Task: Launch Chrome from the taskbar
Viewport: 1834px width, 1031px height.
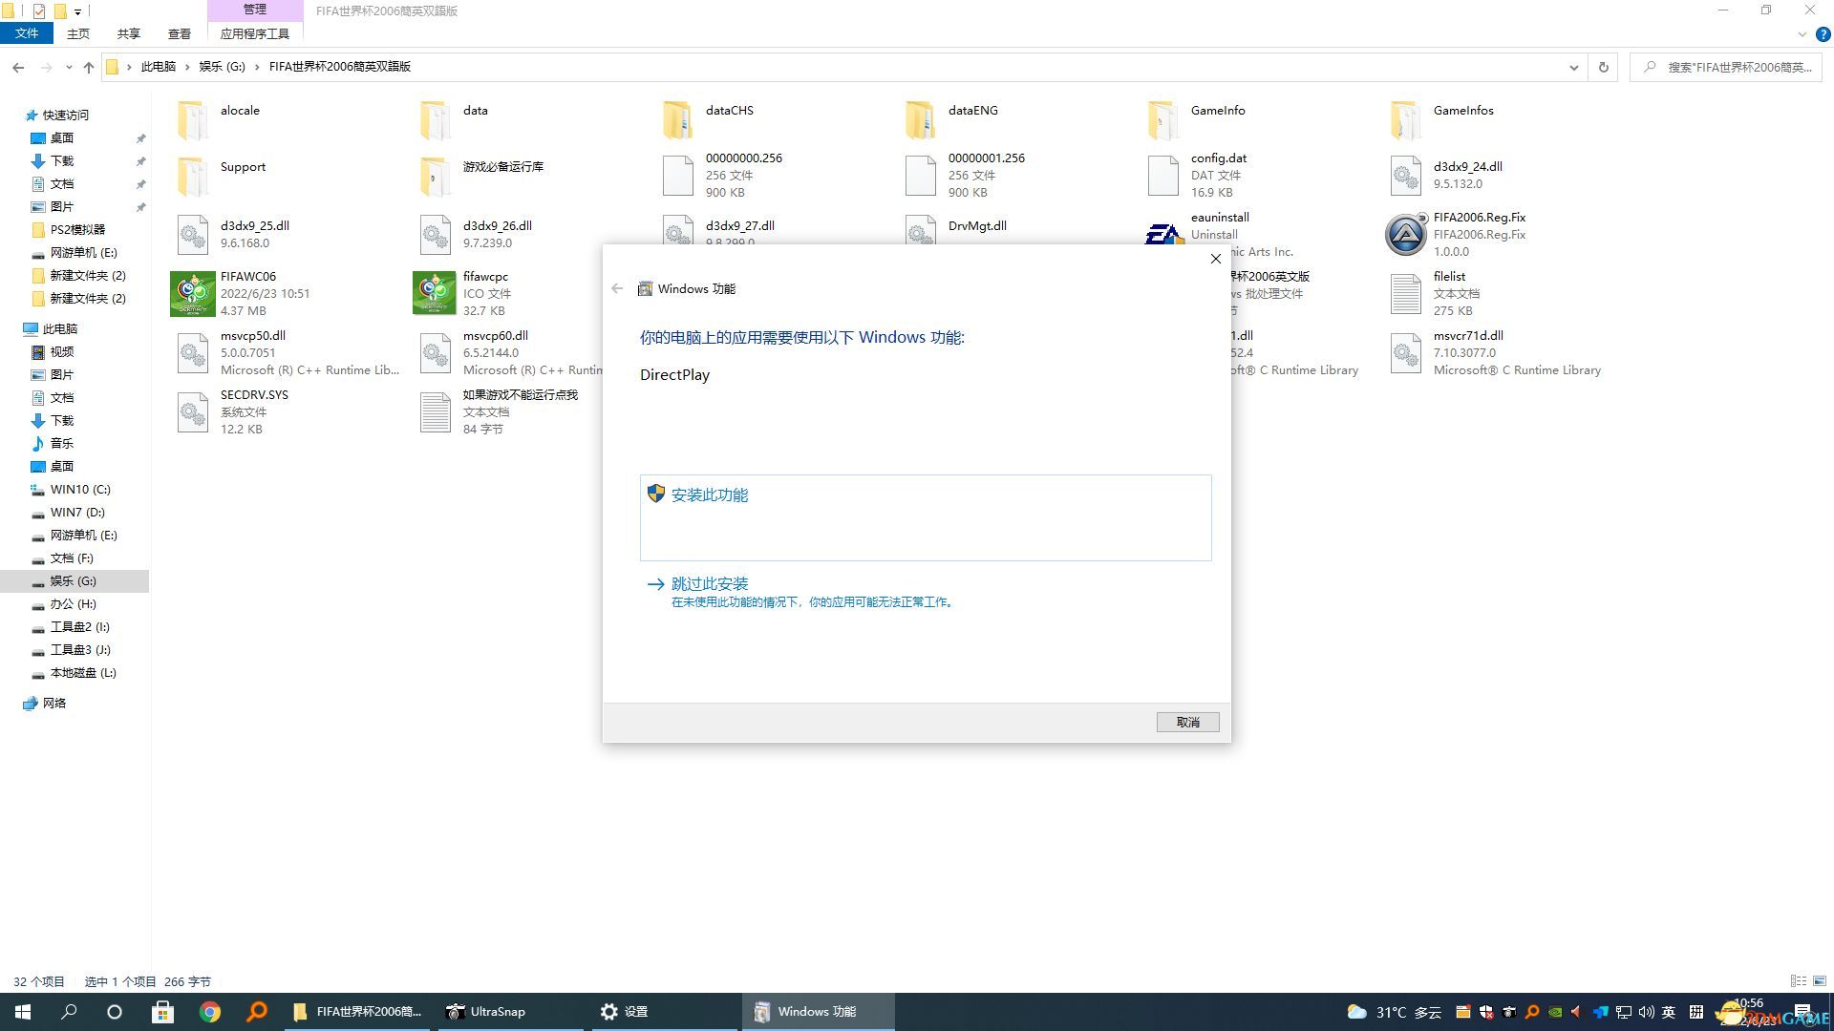Action: pyautogui.click(x=210, y=1012)
